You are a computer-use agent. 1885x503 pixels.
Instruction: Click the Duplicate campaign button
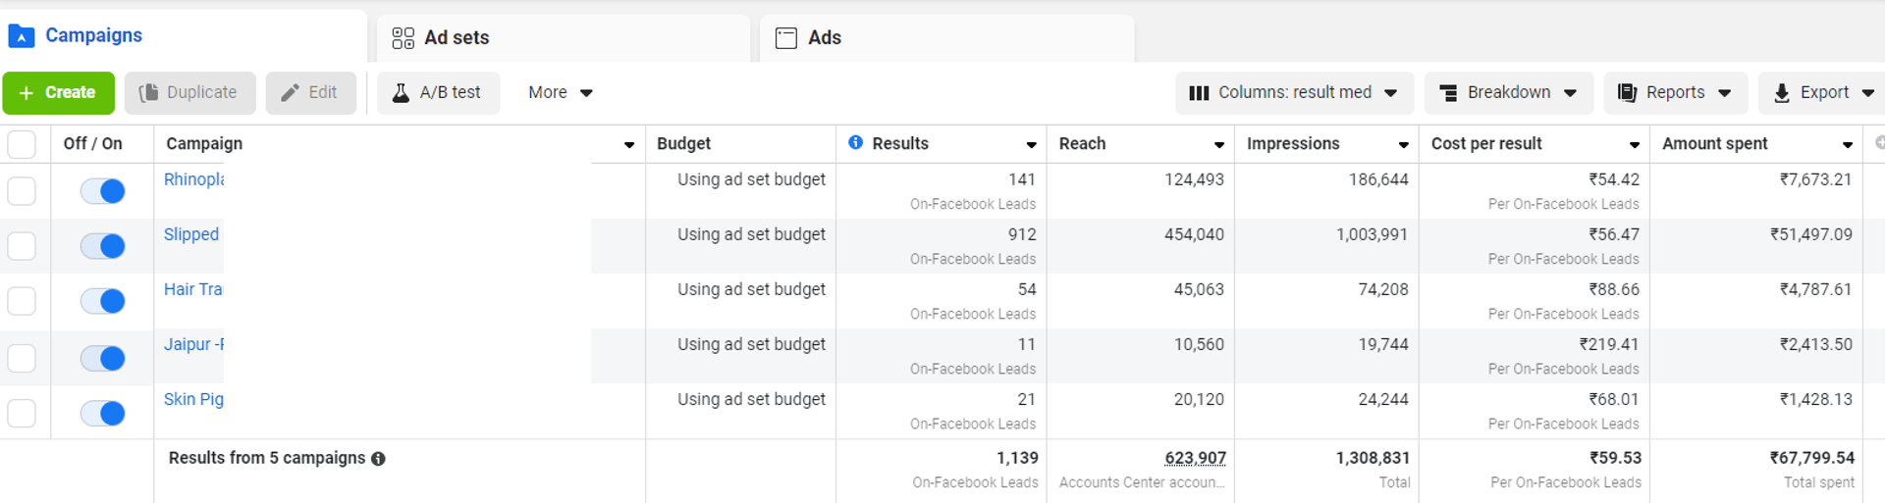189,92
